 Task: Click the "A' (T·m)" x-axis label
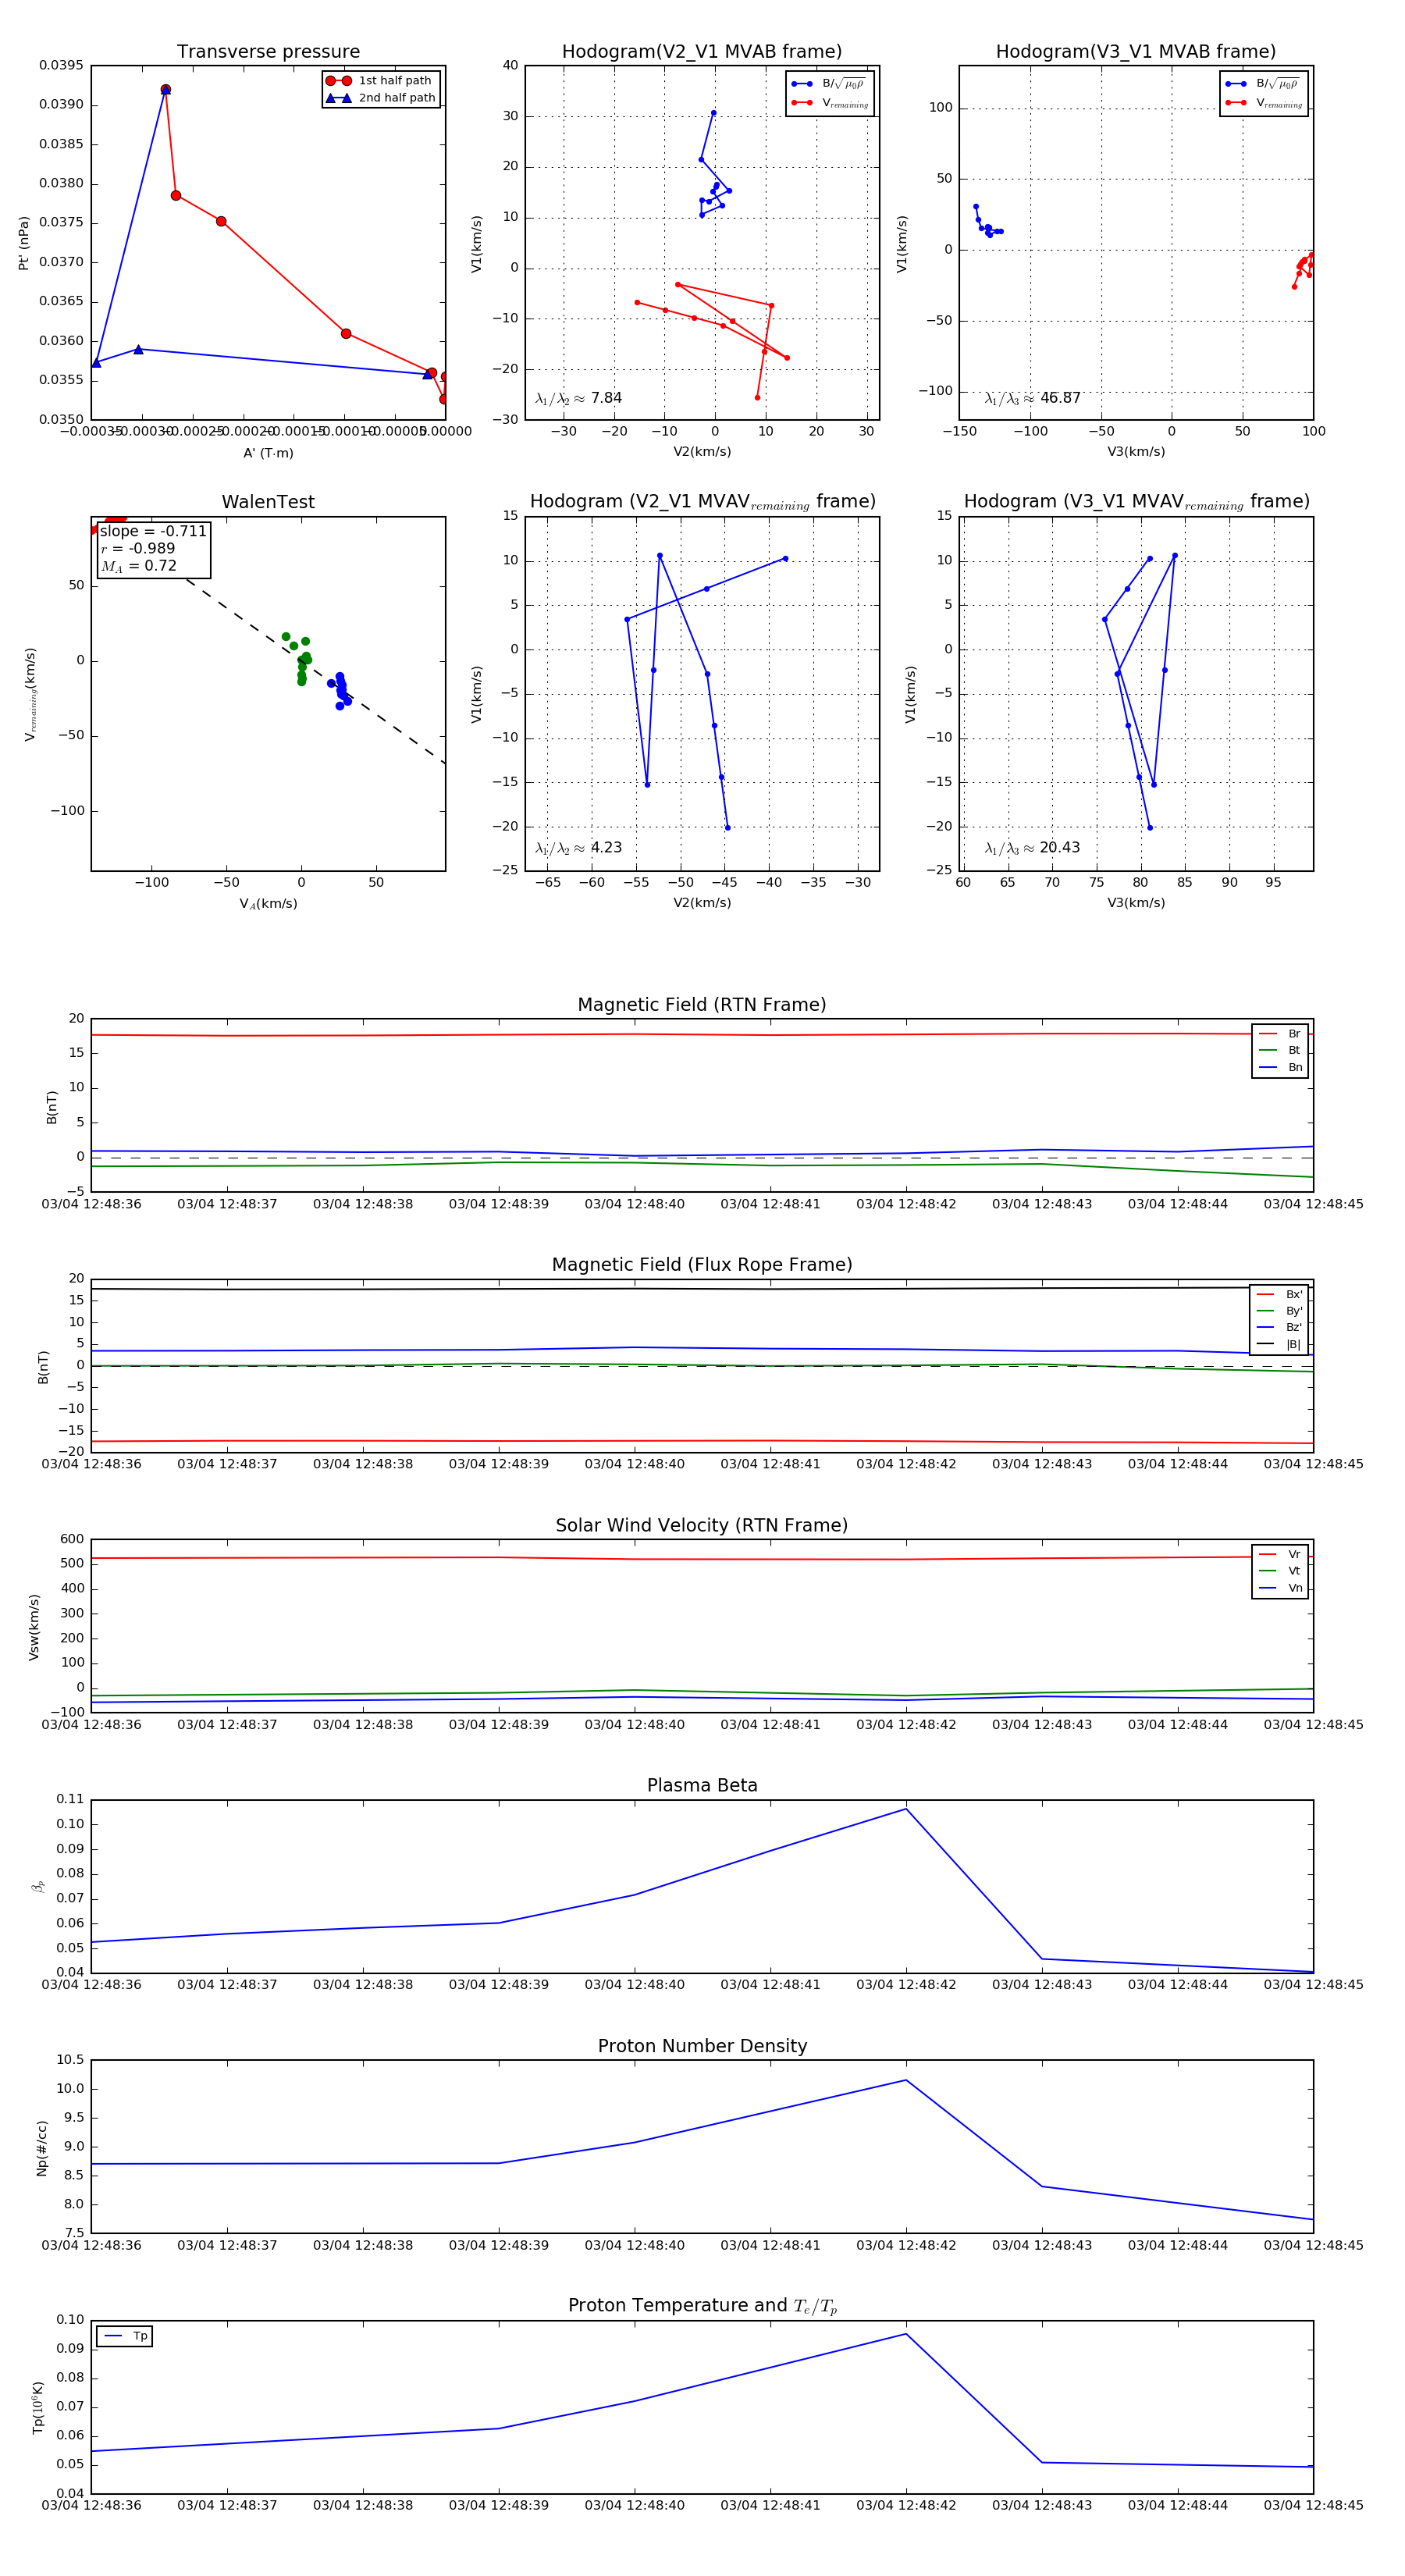click(x=268, y=453)
